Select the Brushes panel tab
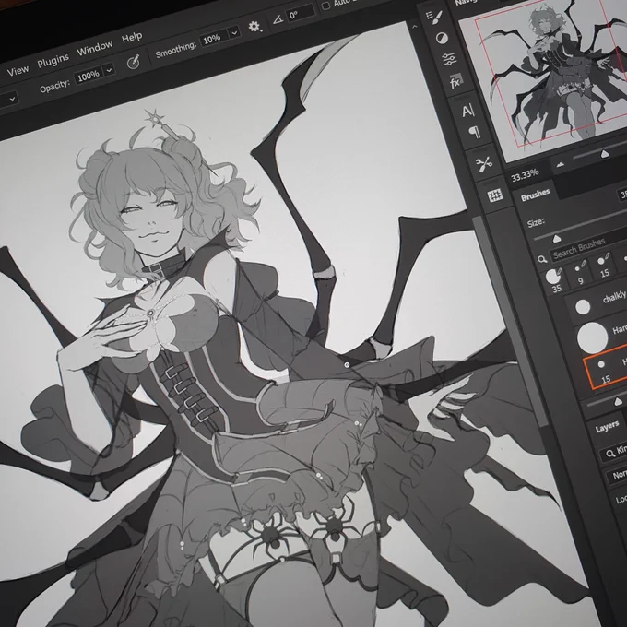Screen dimensions: 627x627 coord(536,195)
